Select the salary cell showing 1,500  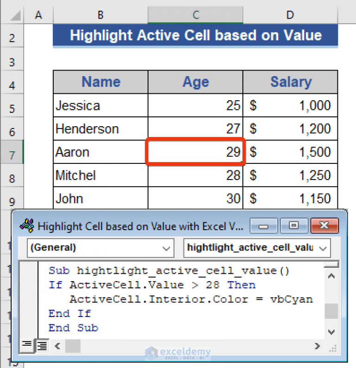pyautogui.click(x=290, y=152)
